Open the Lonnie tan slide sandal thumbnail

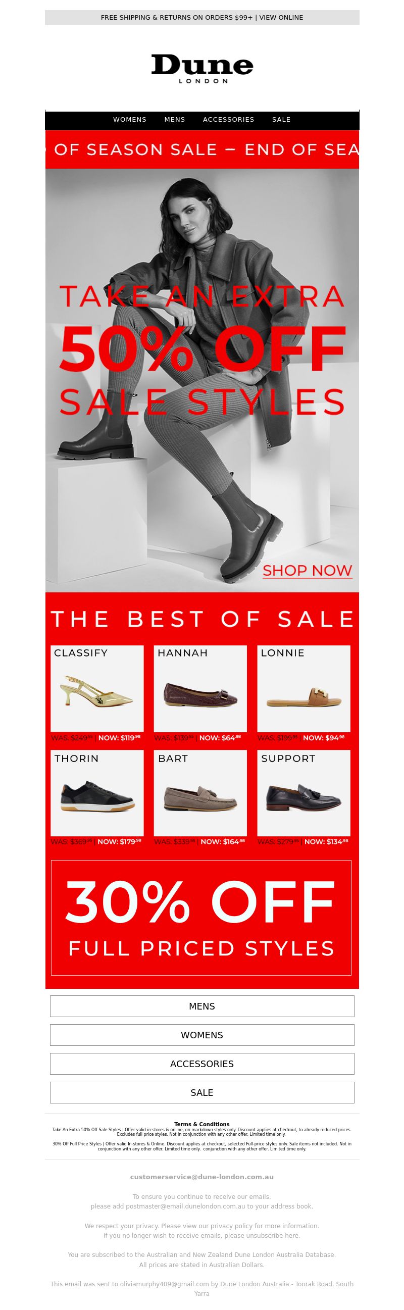[304, 688]
